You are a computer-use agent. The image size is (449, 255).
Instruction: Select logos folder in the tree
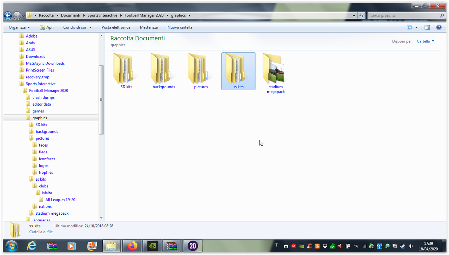pos(43,166)
